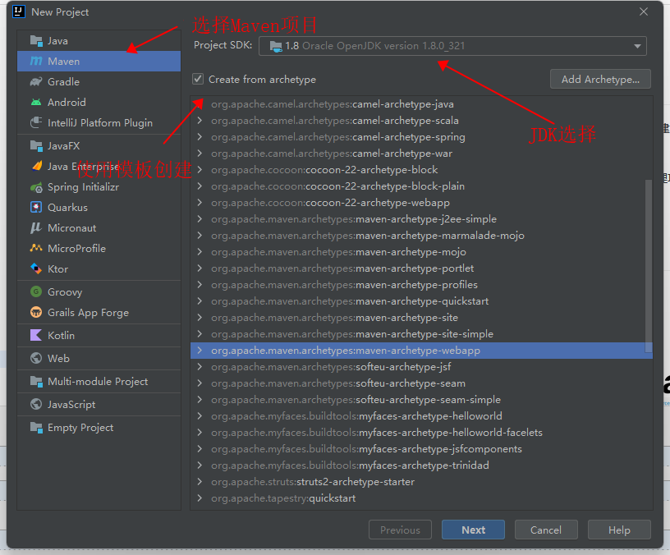
Task: Select maven-archetype-profiles archetype
Action: click(421, 285)
